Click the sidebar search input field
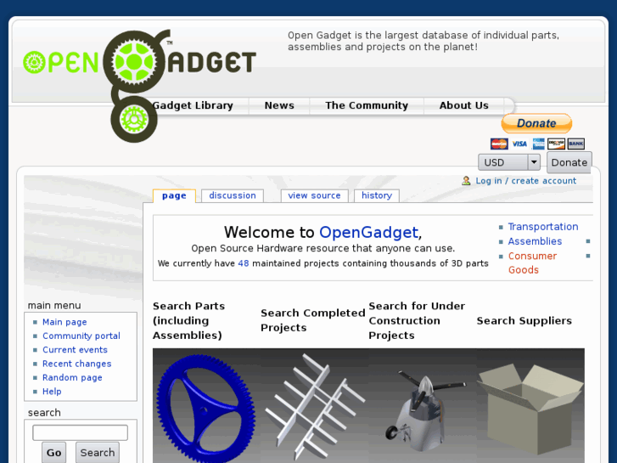617x463 pixels. 81,432
